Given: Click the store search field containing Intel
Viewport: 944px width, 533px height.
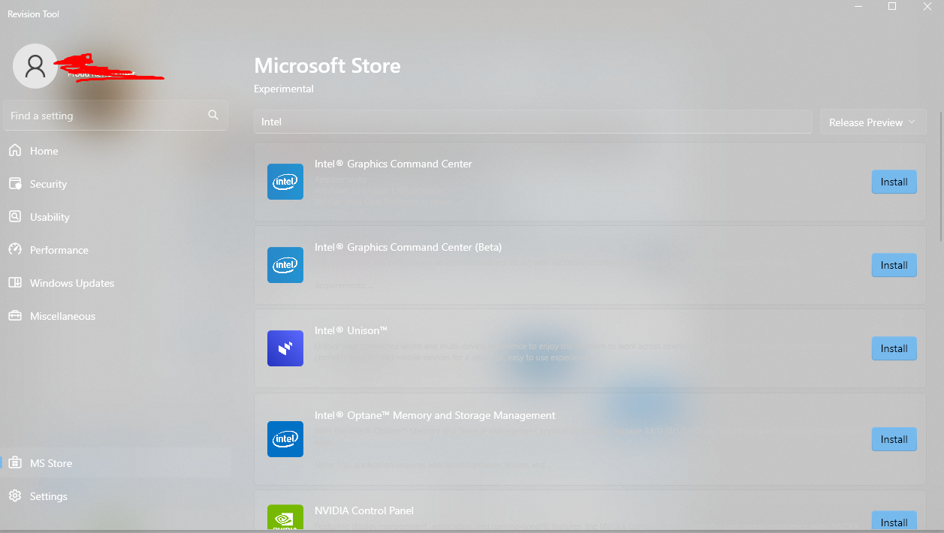Looking at the screenshot, I should pyautogui.click(x=533, y=122).
